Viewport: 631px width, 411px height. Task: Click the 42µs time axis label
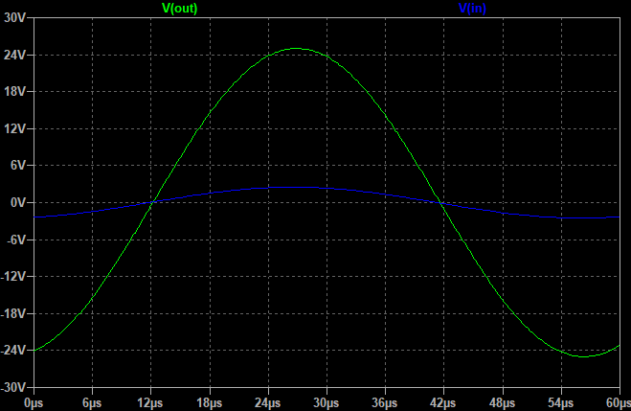click(x=443, y=403)
